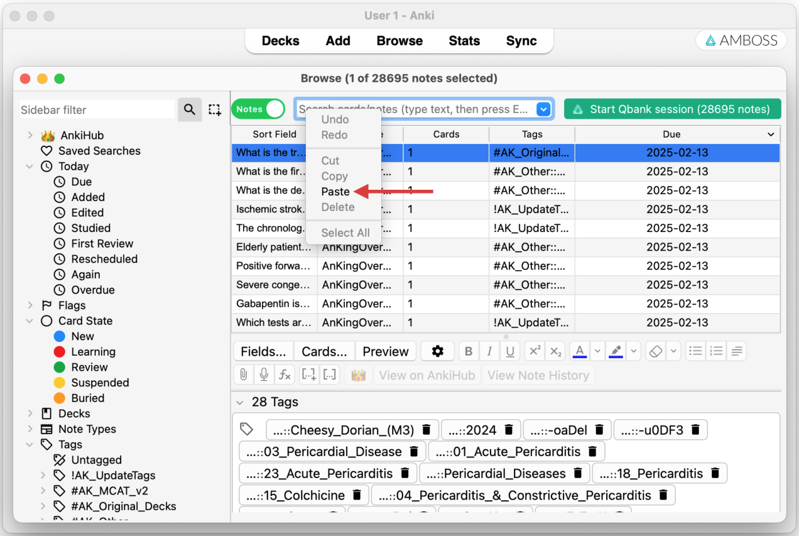Collapse the Tags sidebar section
The width and height of the screenshot is (799, 536).
30,444
